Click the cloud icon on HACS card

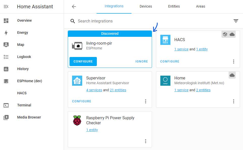[232, 34]
